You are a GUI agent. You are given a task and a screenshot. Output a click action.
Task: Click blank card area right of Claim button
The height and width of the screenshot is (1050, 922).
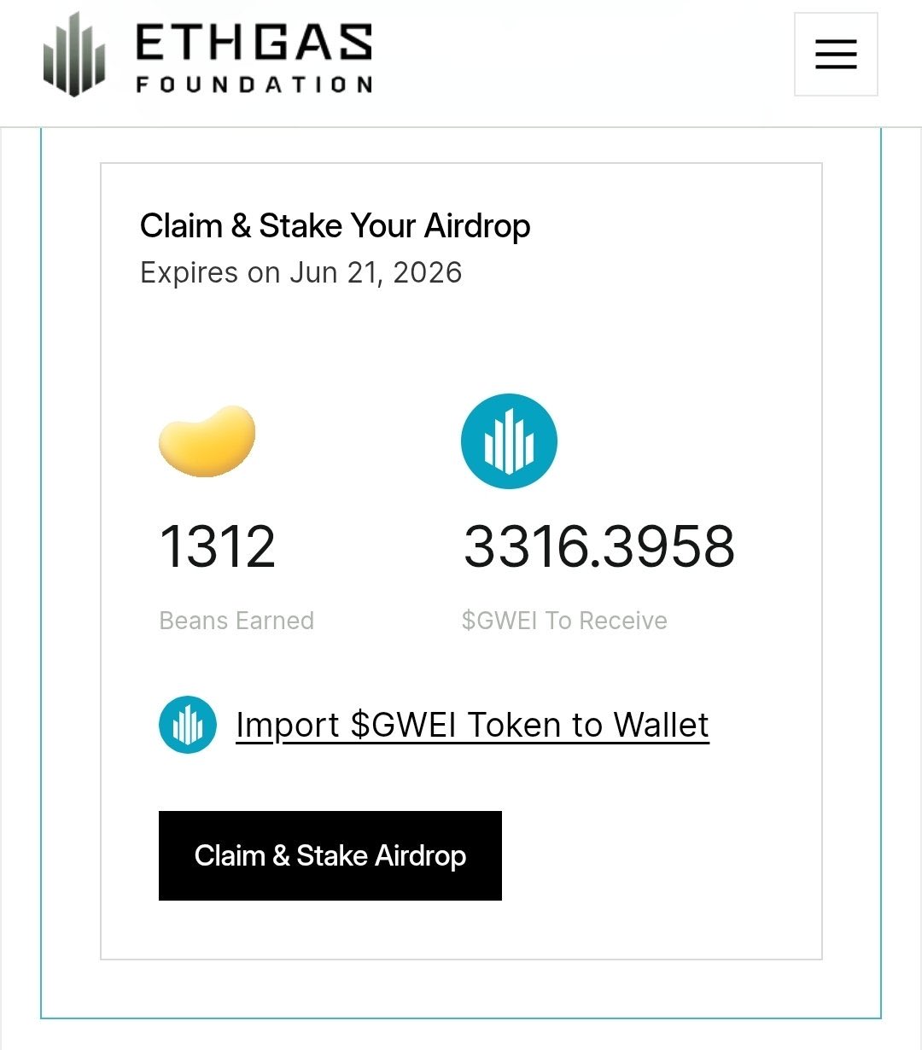click(x=657, y=855)
